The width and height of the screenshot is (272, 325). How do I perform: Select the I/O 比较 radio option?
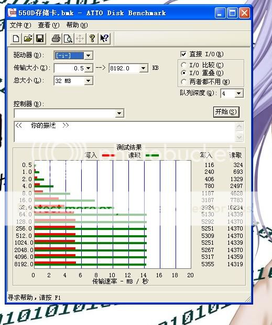point(183,65)
